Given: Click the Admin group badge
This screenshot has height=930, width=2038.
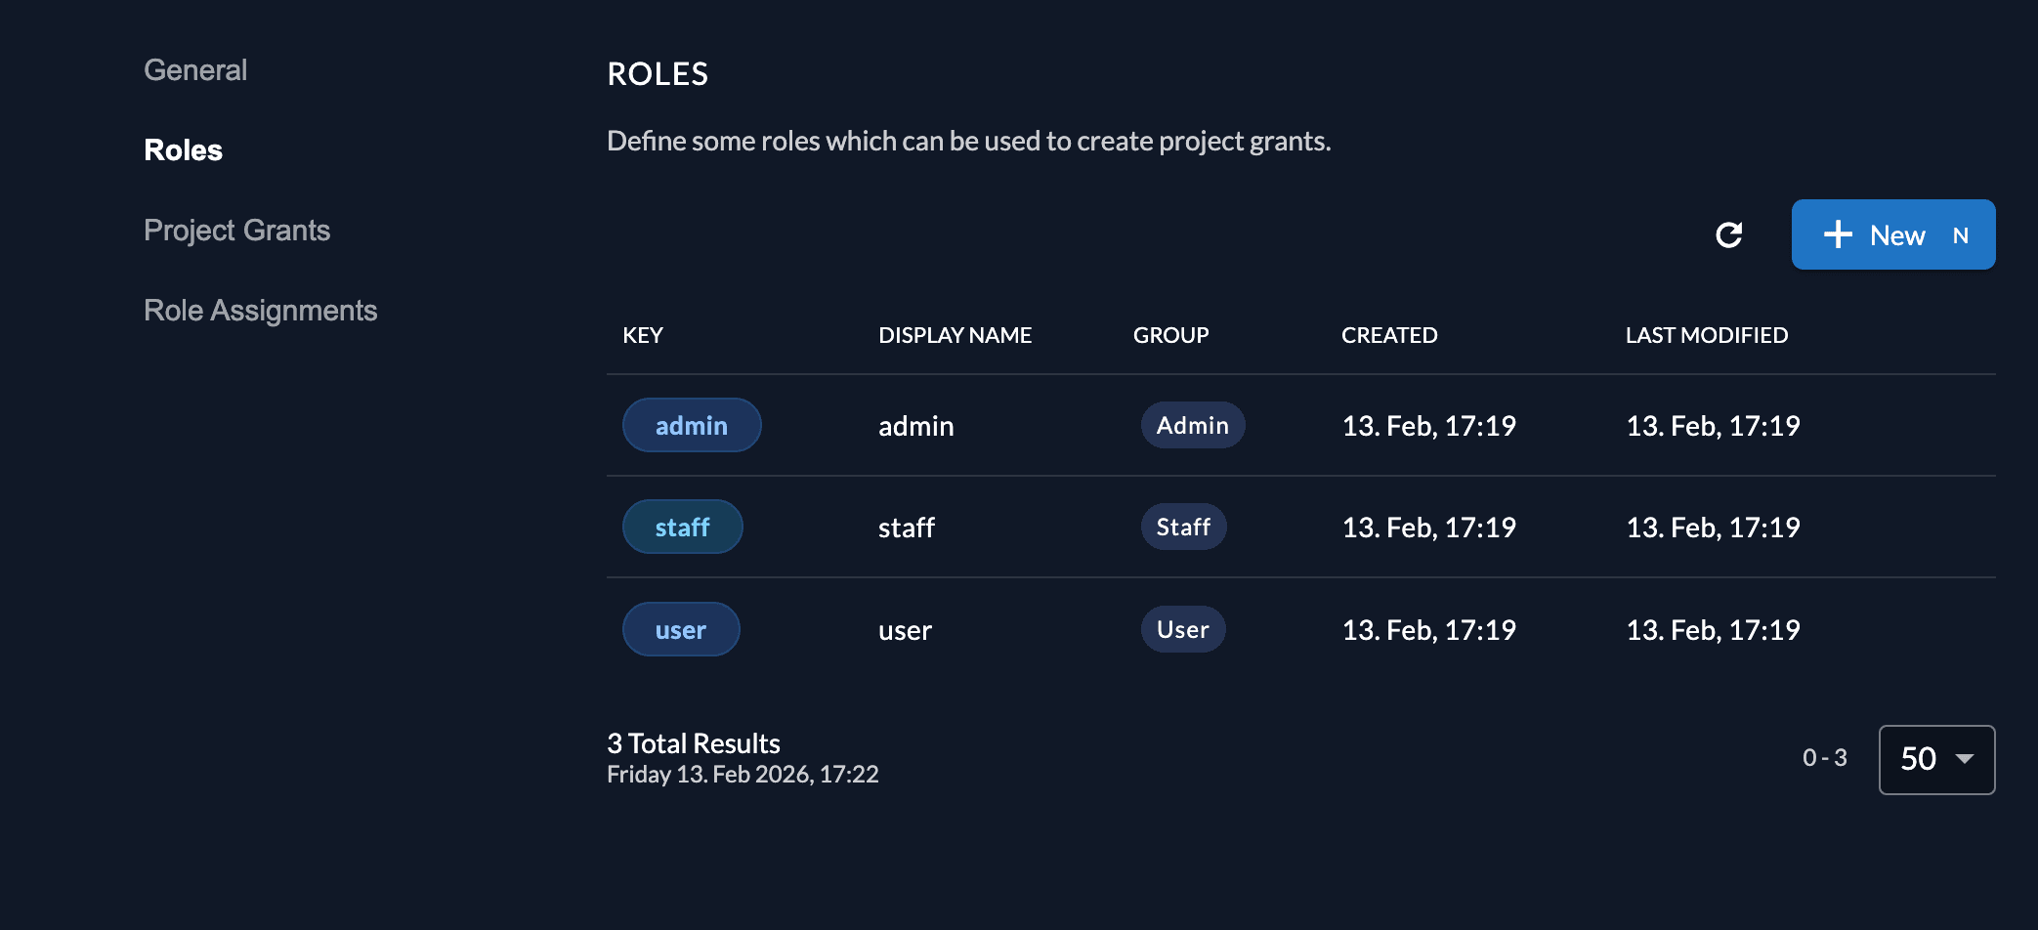Looking at the screenshot, I should point(1193,425).
